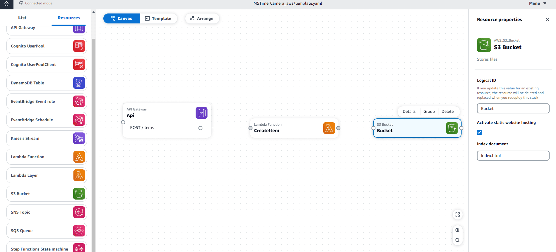
Task: Click the fit-to-screen canvas icon
Action: [x=458, y=214]
